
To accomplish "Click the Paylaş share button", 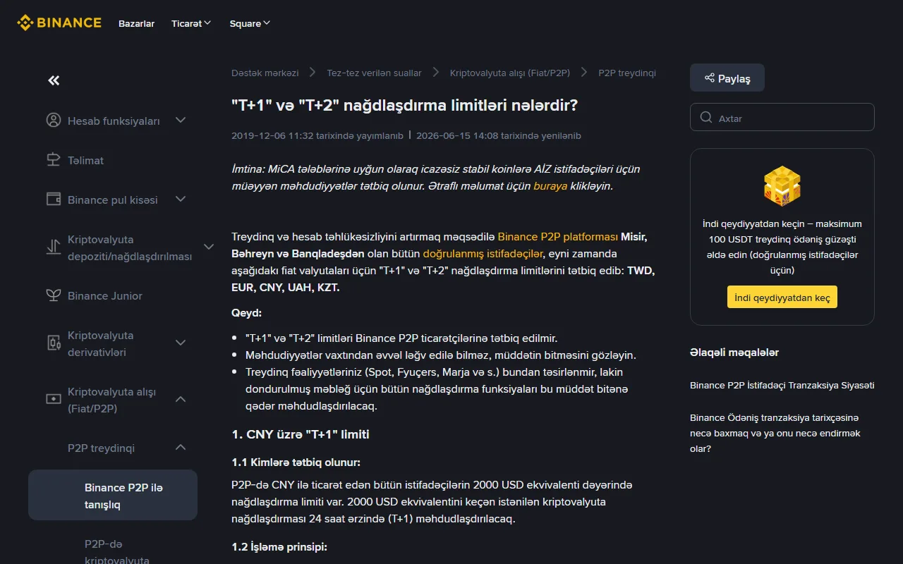I will (x=727, y=78).
